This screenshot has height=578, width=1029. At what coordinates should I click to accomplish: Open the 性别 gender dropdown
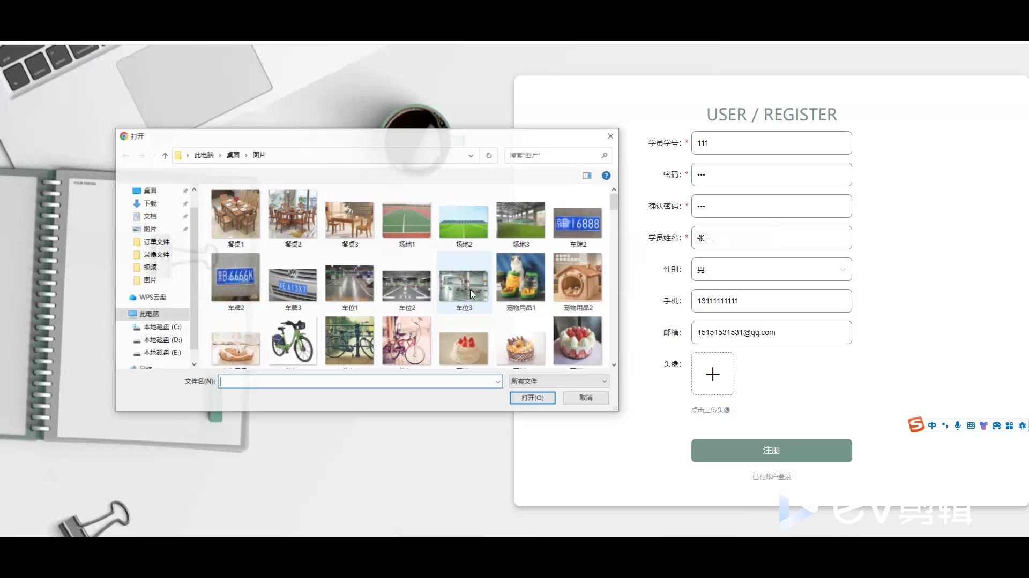[x=771, y=269]
